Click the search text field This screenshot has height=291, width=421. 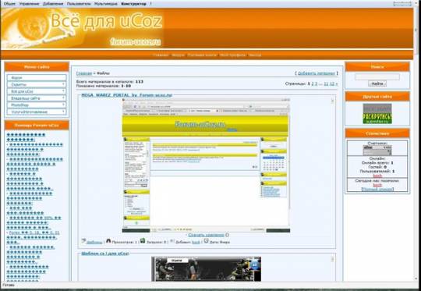coord(377,77)
